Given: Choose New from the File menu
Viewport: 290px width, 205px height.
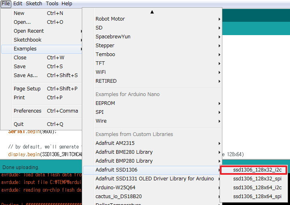Looking at the screenshot, I should coord(42,13).
